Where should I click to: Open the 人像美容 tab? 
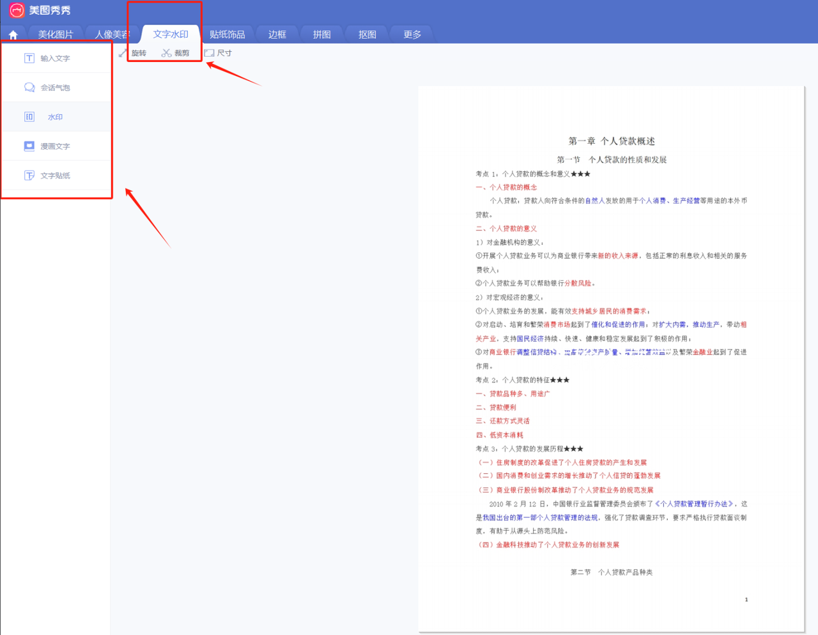point(112,34)
